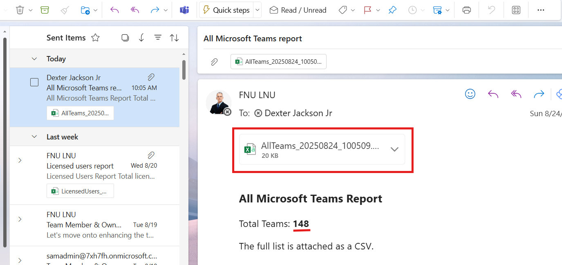Image resolution: width=562 pixels, height=265 pixels.
Task: Toggle Read / Unread status
Action: (298, 10)
